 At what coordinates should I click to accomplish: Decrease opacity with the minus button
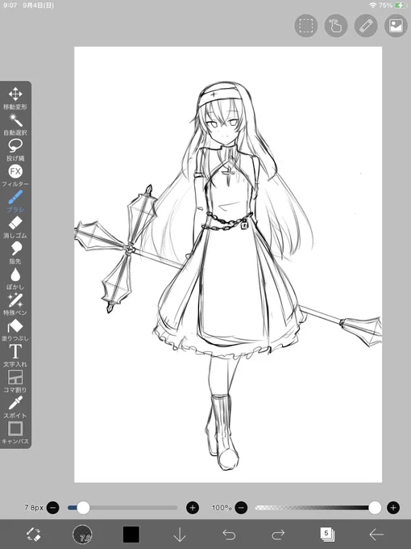click(241, 507)
